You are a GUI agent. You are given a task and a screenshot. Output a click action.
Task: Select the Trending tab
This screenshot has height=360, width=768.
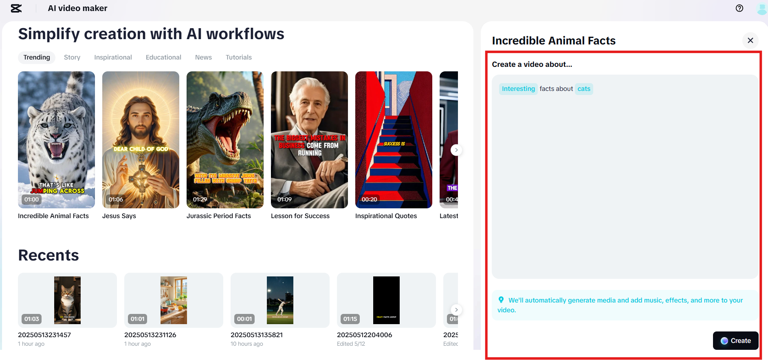[x=37, y=57]
